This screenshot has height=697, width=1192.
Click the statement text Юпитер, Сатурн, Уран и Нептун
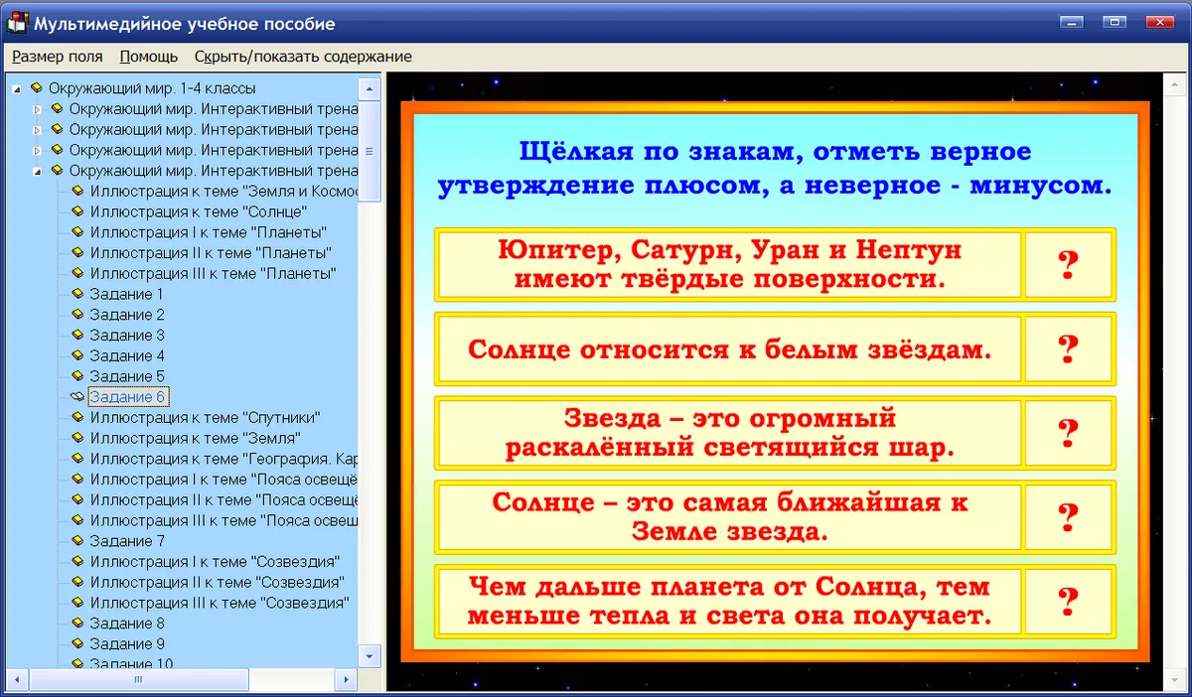(x=729, y=264)
